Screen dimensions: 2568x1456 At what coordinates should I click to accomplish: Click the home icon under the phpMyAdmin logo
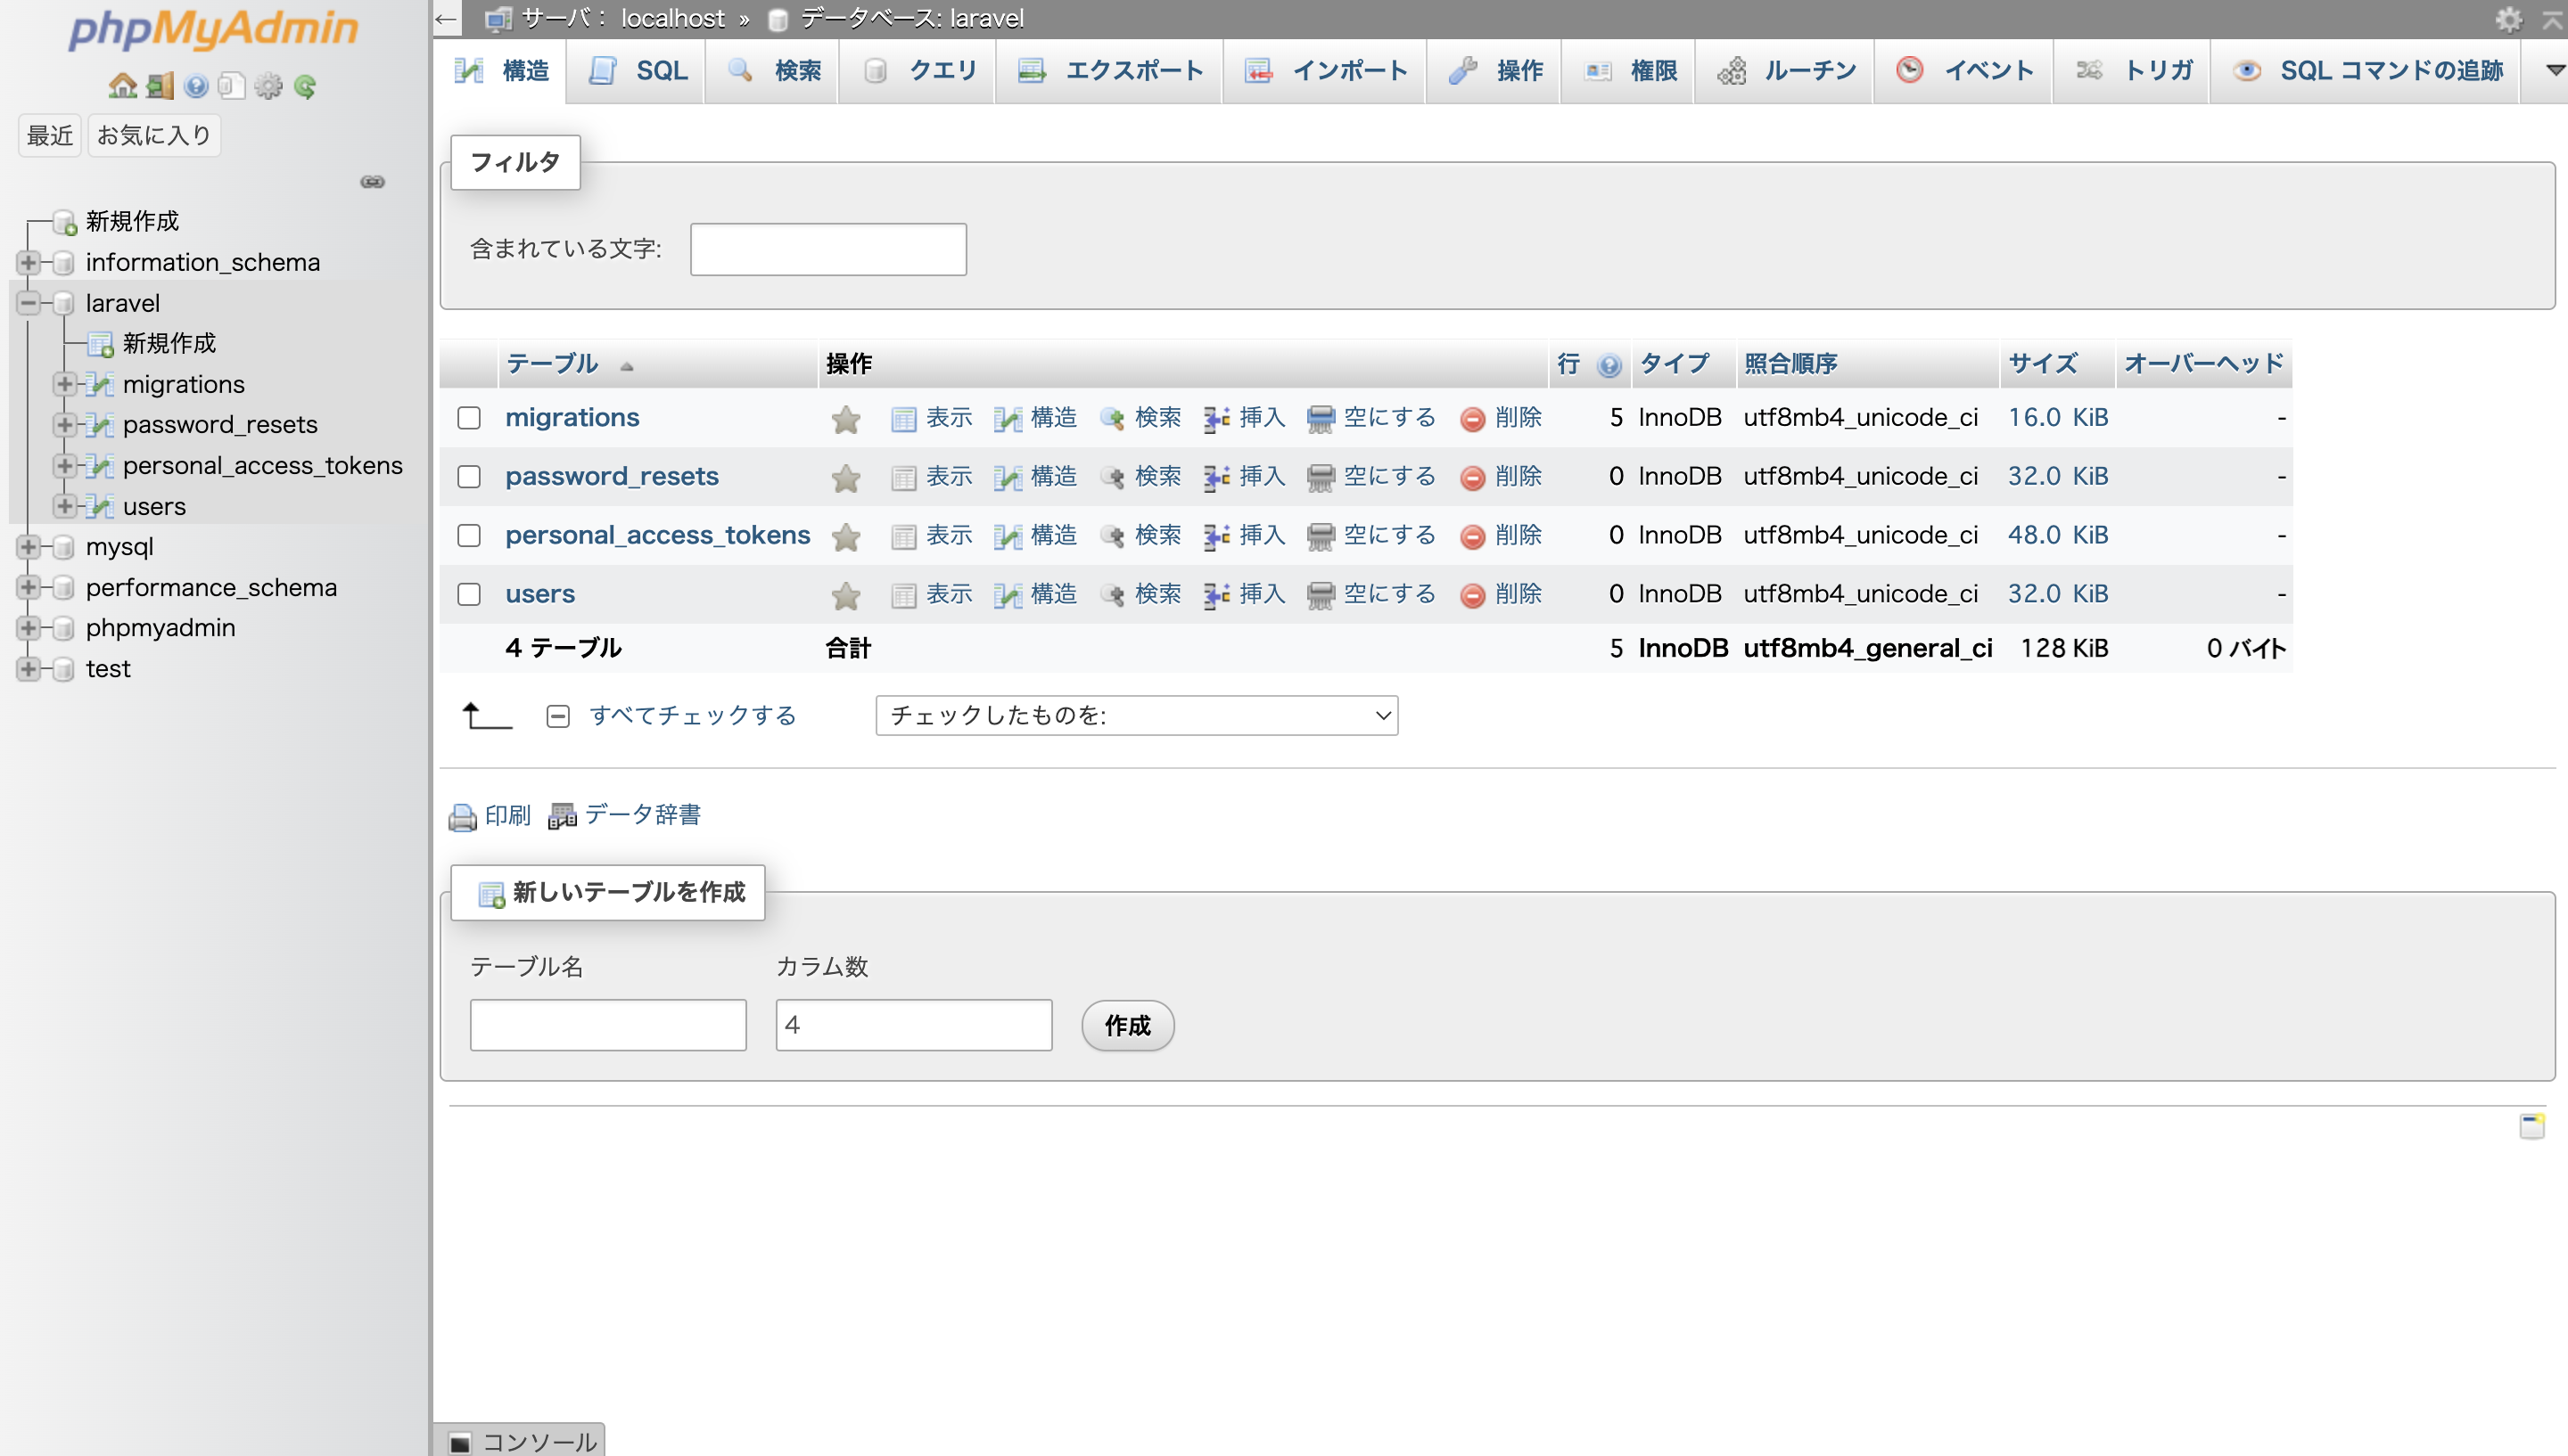(122, 86)
